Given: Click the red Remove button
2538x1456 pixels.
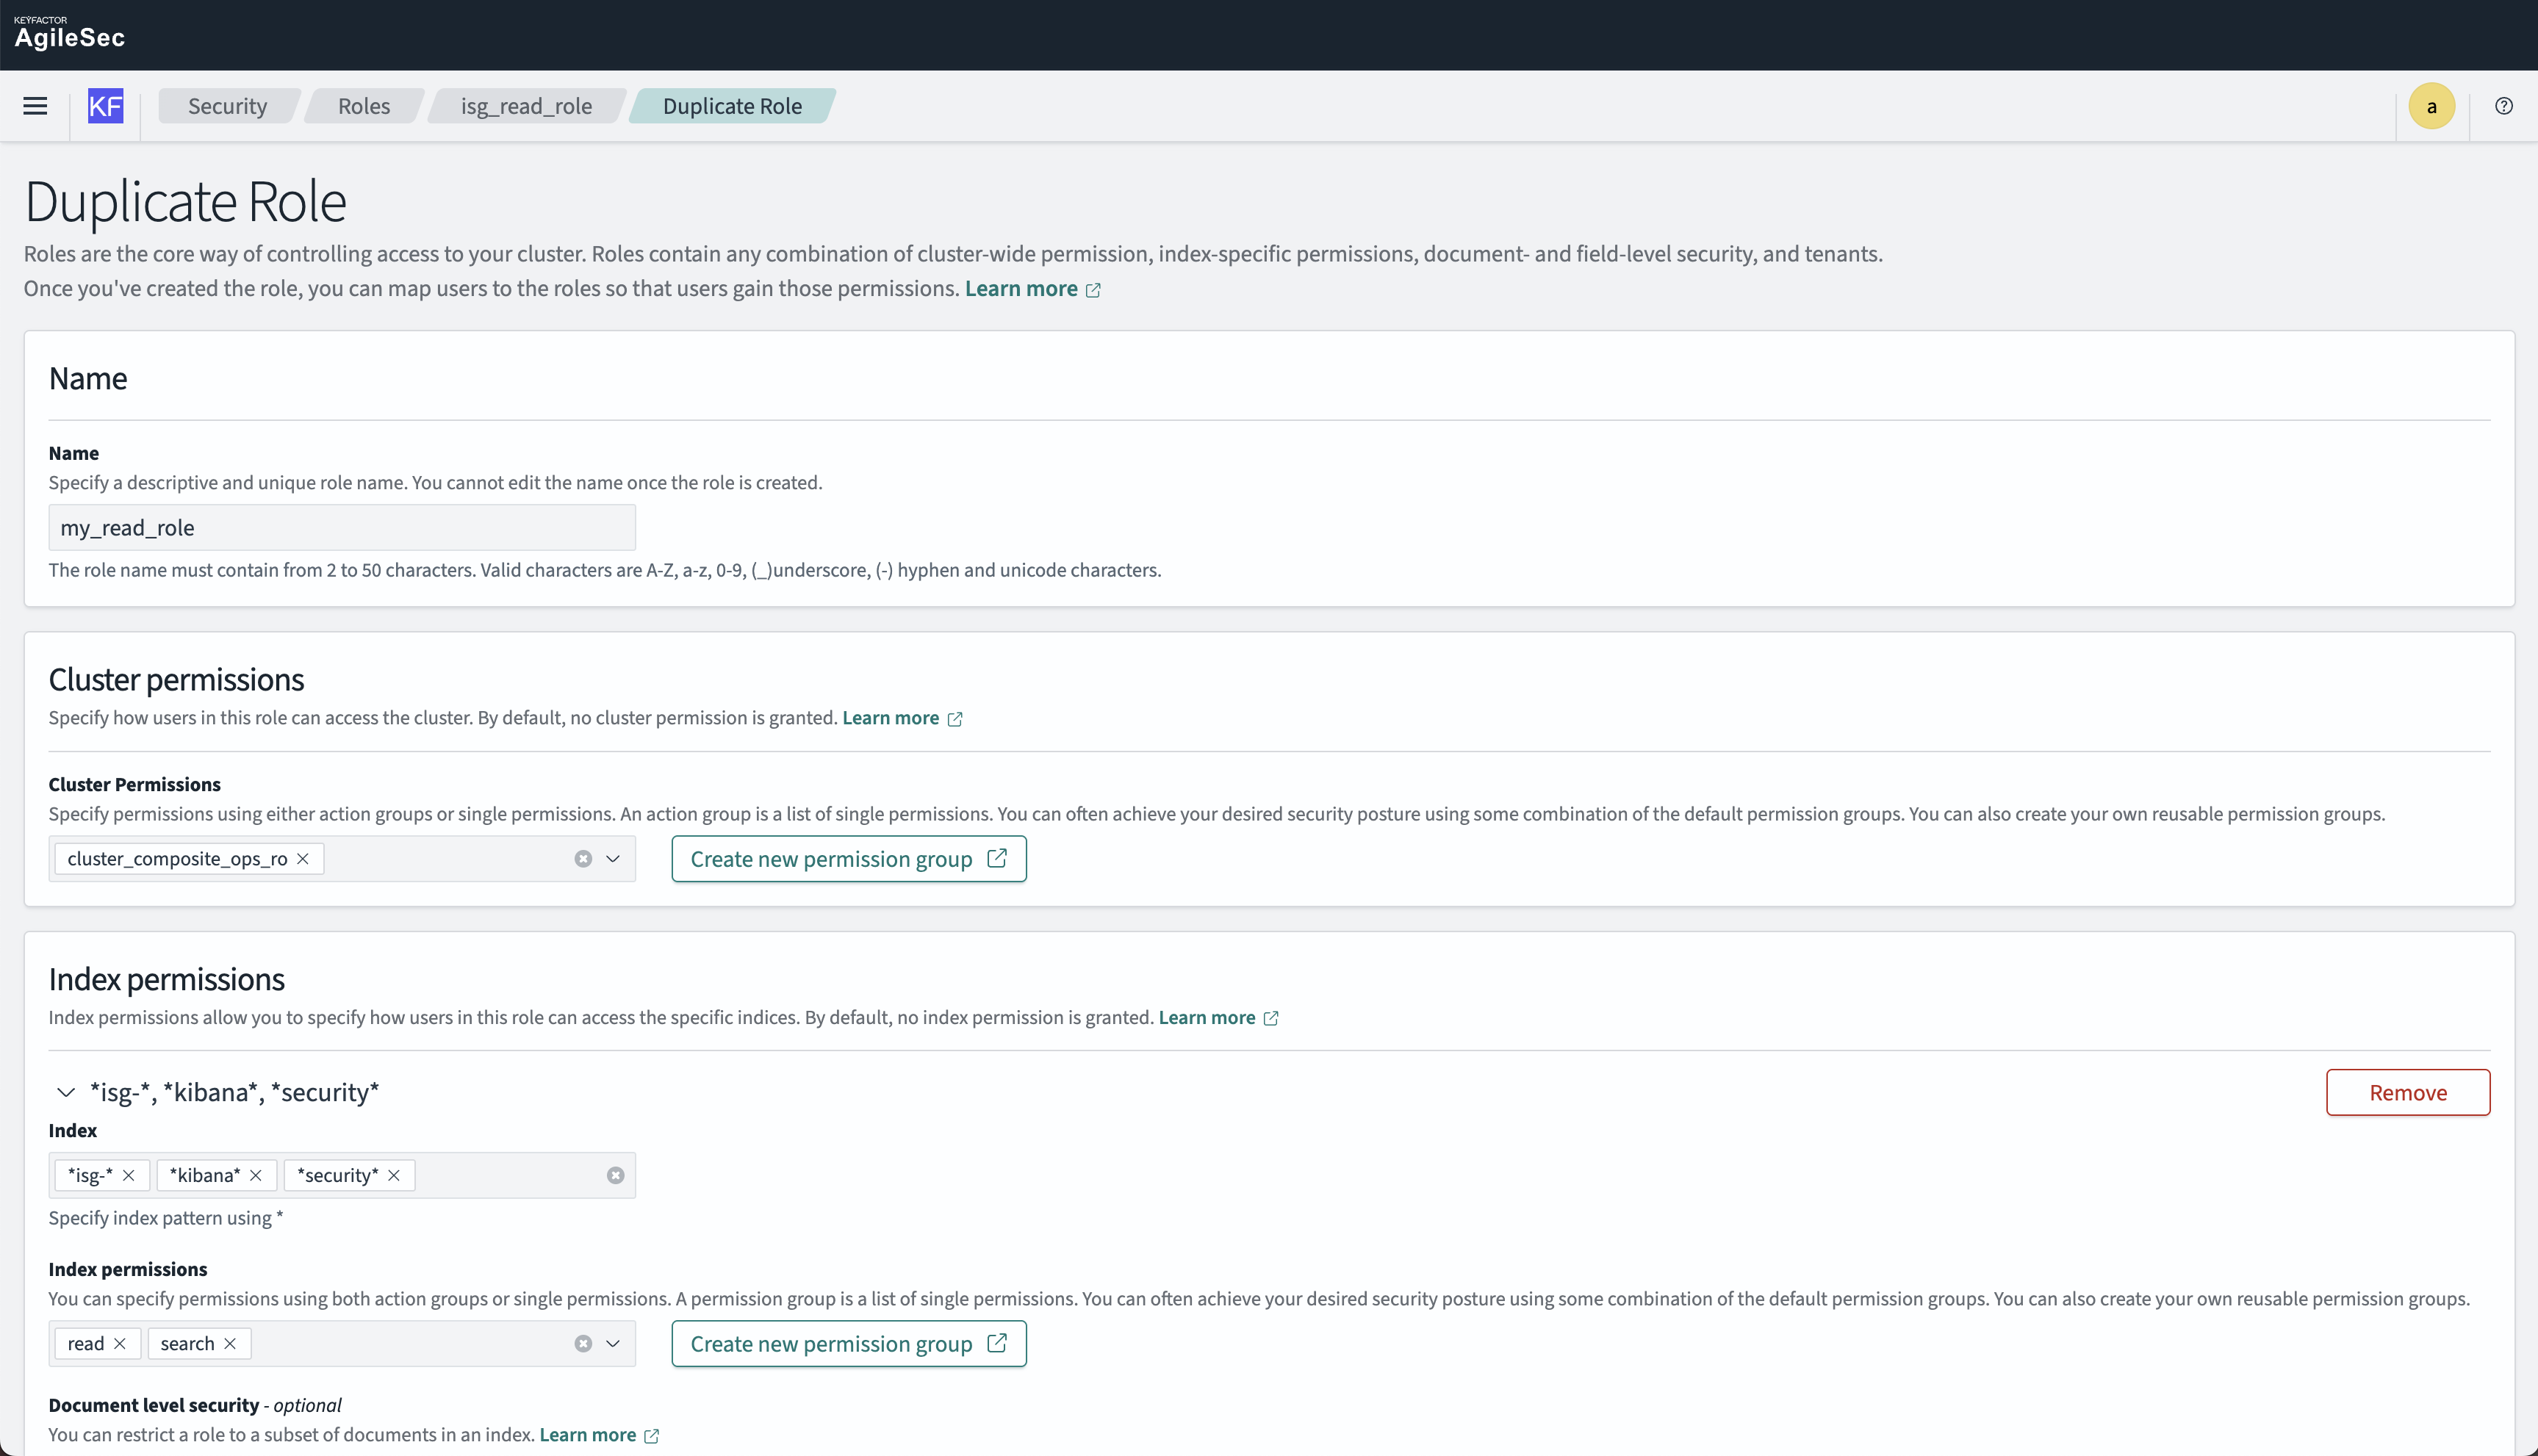Looking at the screenshot, I should pos(2407,1093).
